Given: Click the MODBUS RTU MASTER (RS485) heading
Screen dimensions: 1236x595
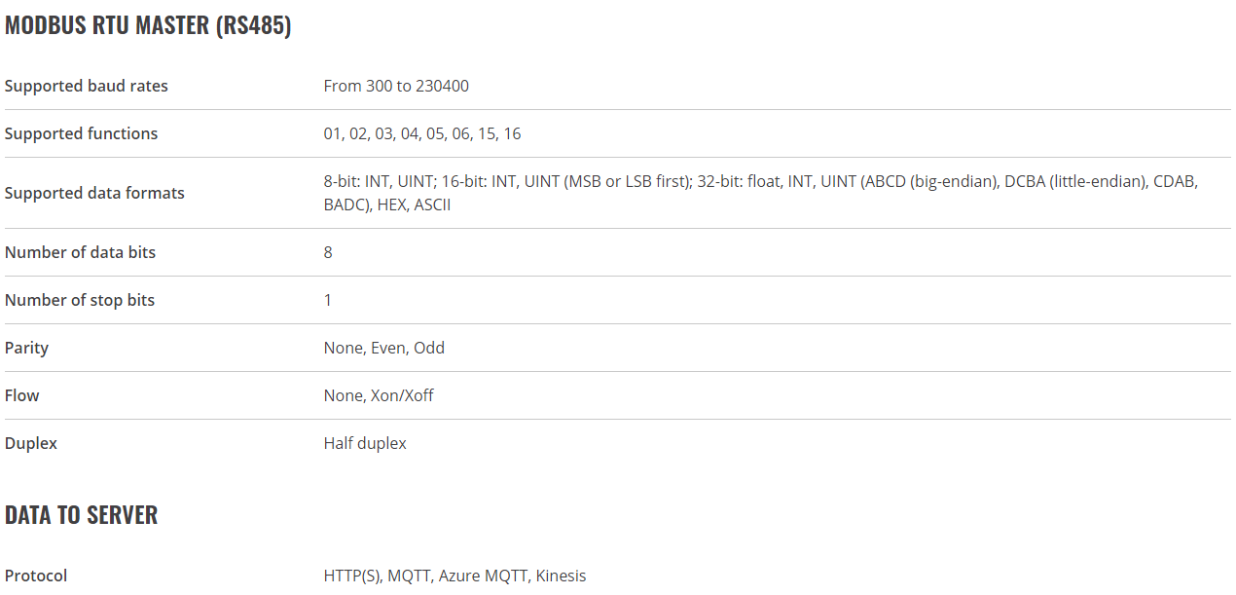Looking at the screenshot, I should (x=148, y=26).
